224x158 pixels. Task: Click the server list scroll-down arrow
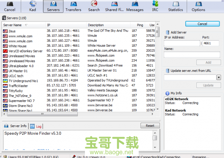pos(157,109)
